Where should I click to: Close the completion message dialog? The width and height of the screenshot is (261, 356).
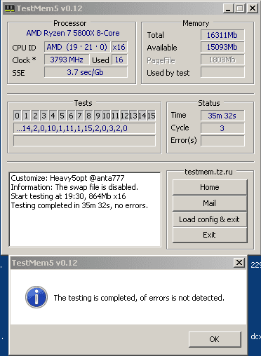pyautogui.click(x=239, y=263)
